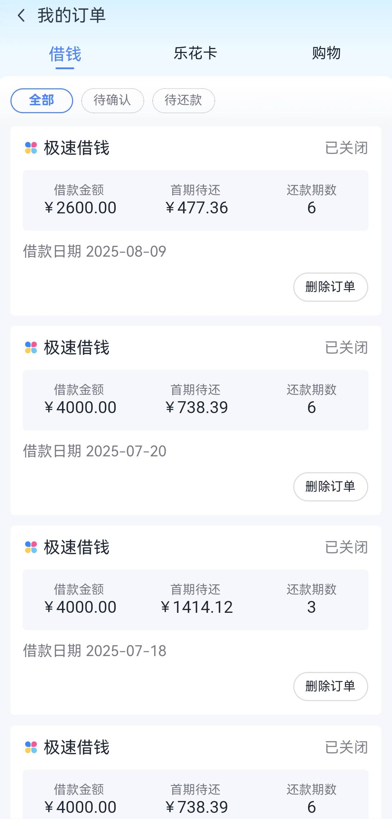
Task: Tap 借款日期 2025-07-18 text
Action: point(95,651)
